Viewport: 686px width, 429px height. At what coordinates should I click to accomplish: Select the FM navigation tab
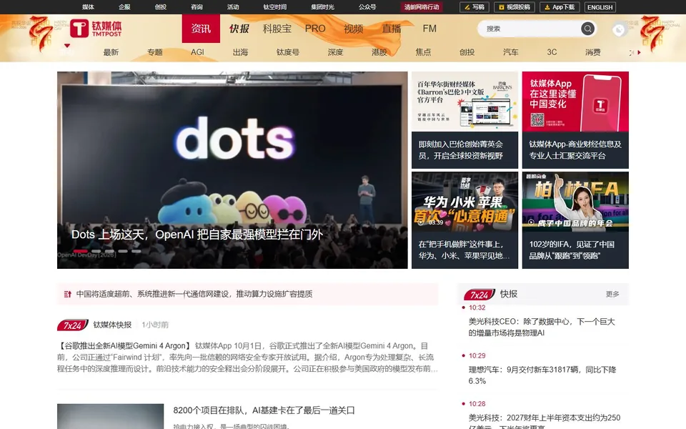[429, 29]
